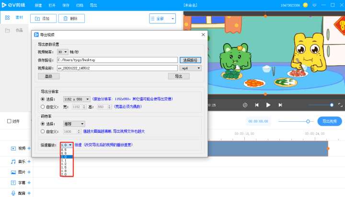
Task: Add a 音乐 track with plus
Action: pos(29,162)
